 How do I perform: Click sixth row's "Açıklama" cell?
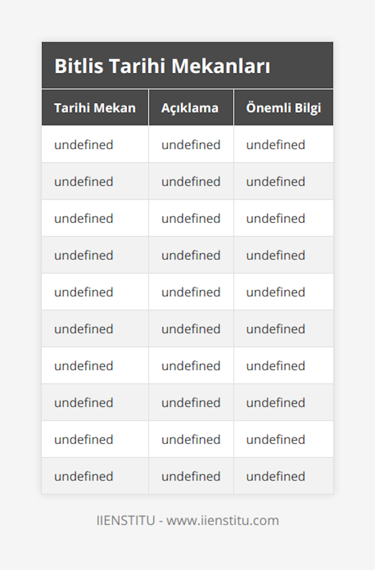coord(191,329)
